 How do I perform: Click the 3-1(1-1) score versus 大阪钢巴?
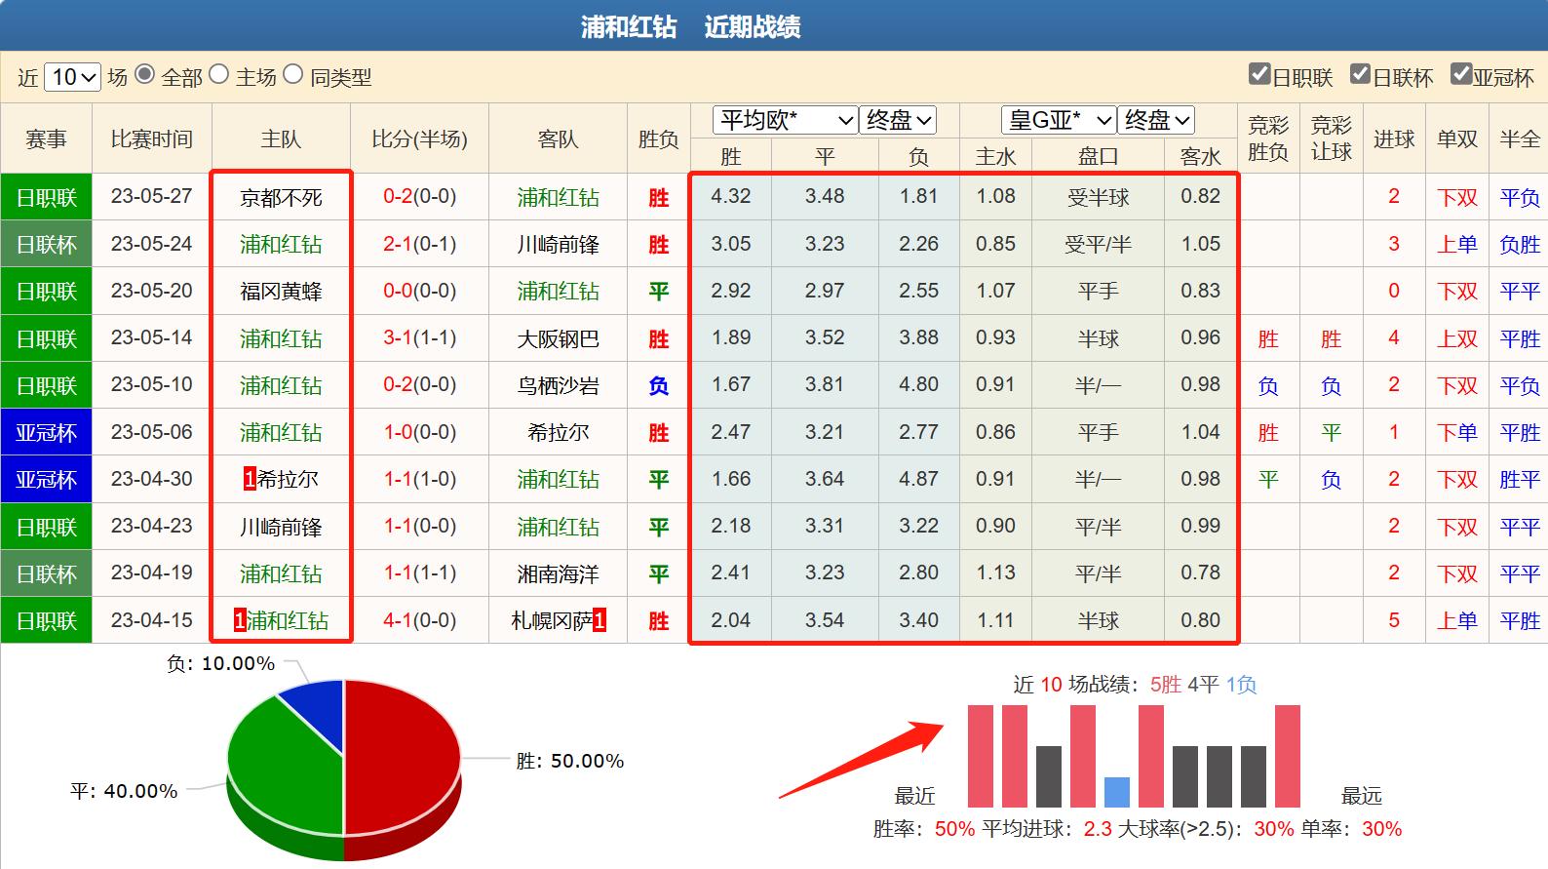419,337
